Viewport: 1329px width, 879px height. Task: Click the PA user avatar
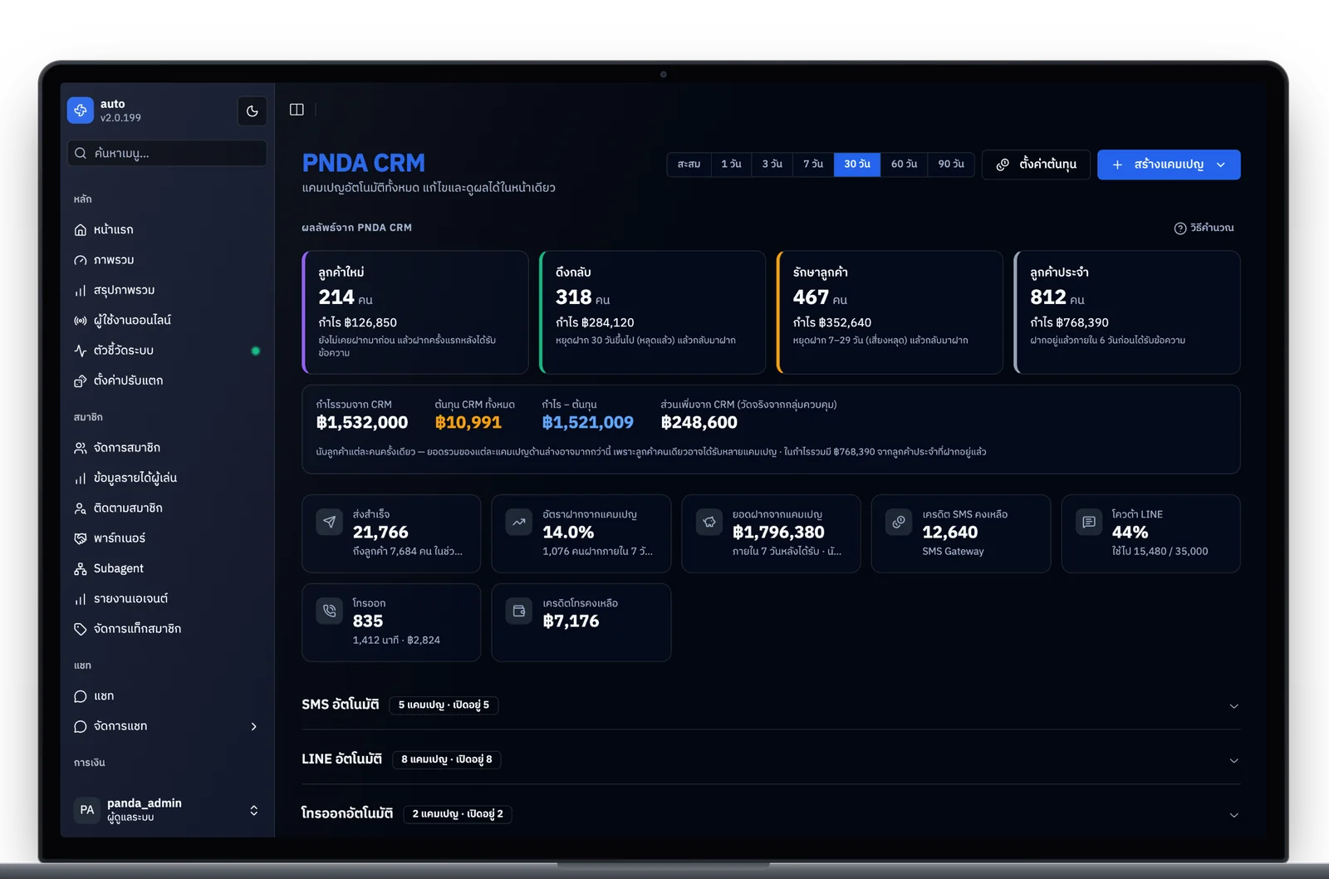coord(87,810)
